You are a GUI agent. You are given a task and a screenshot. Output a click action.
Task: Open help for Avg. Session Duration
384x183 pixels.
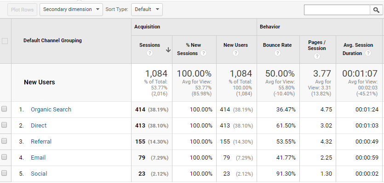368,53
